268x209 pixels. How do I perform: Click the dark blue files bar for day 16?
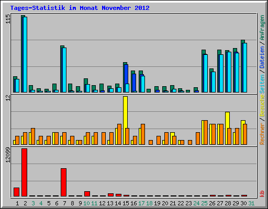tap(134, 83)
